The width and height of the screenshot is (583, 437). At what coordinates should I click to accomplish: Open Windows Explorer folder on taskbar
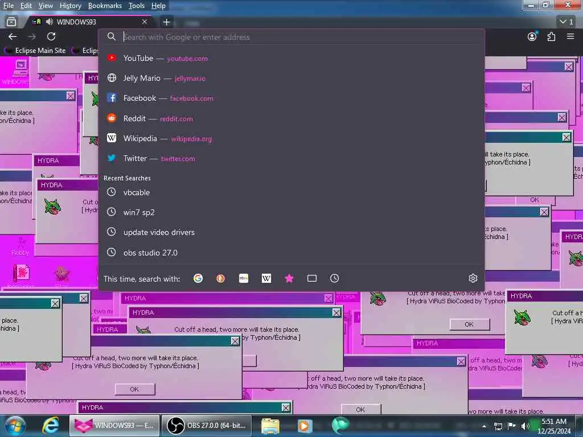(270, 426)
